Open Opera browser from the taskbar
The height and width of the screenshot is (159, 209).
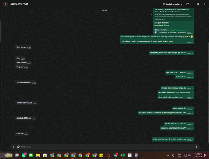click(108, 155)
